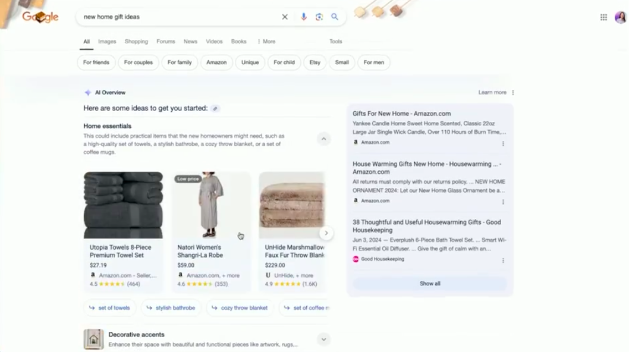Click the $229.00 throw blanket price
629x352 pixels.
(275, 265)
